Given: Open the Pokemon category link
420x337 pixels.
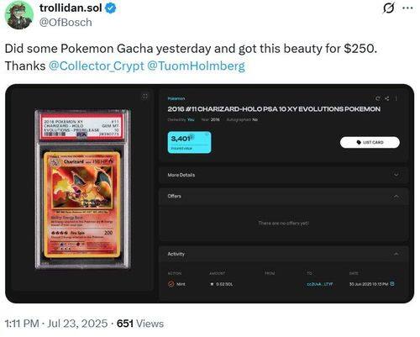Looking at the screenshot, I should [176, 98].
